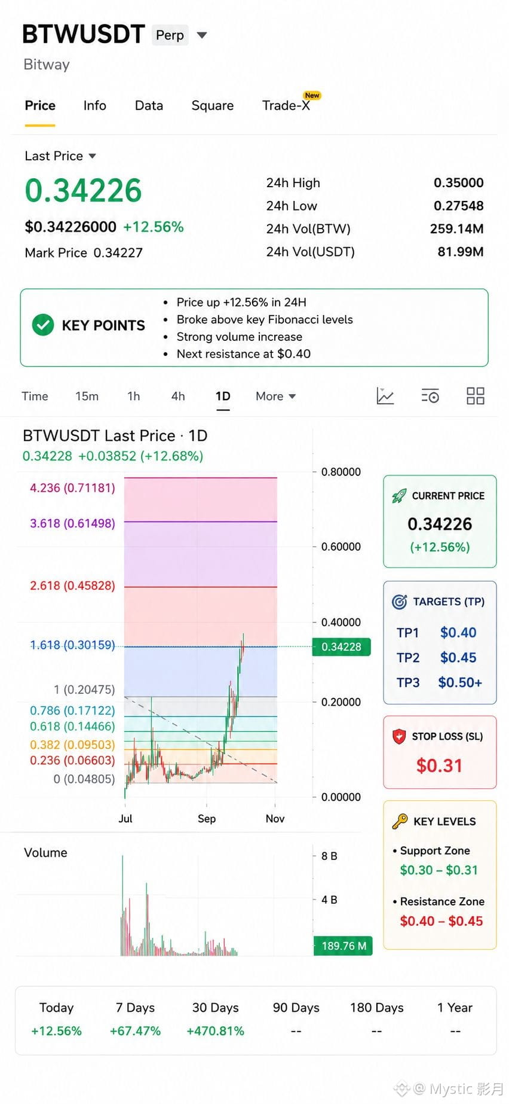This screenshot has width=509, height=1104.
Task: Switch to the Info tab
Action: (x=95, y=106)
